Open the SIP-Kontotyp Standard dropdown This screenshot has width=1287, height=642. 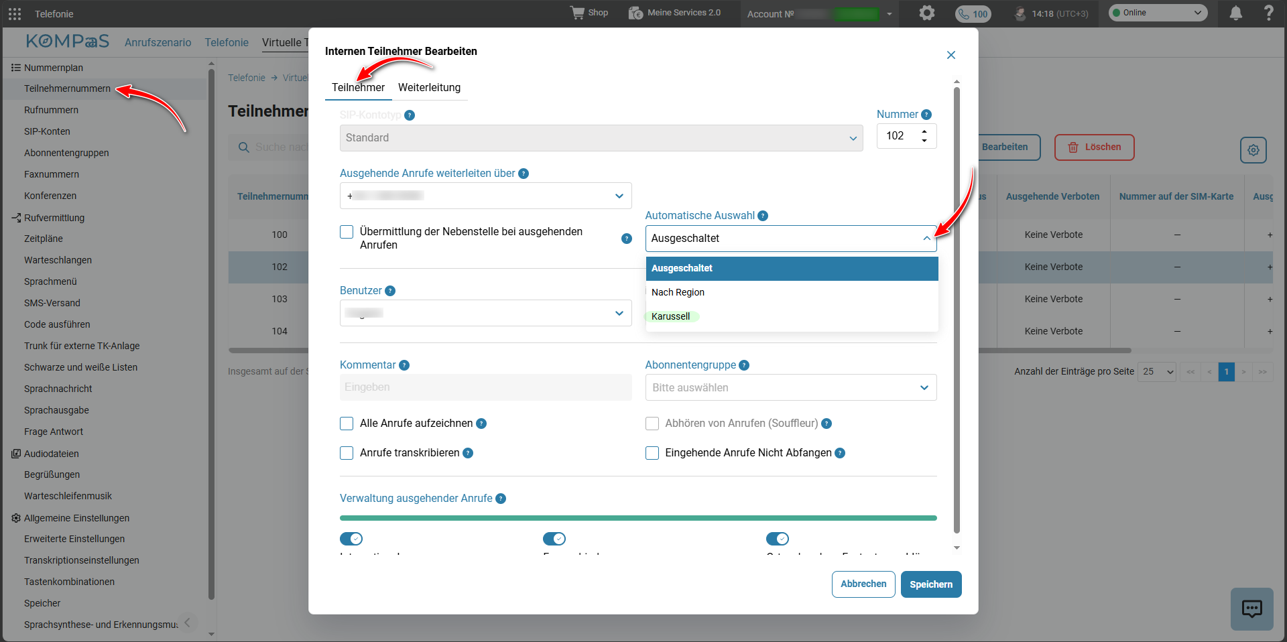click(601, 138)
